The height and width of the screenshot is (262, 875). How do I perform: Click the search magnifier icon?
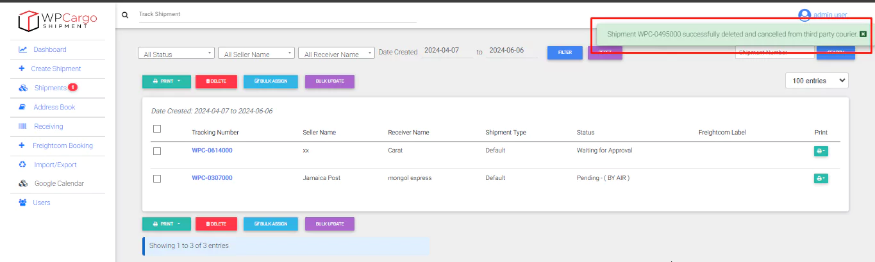coord(125,14)
